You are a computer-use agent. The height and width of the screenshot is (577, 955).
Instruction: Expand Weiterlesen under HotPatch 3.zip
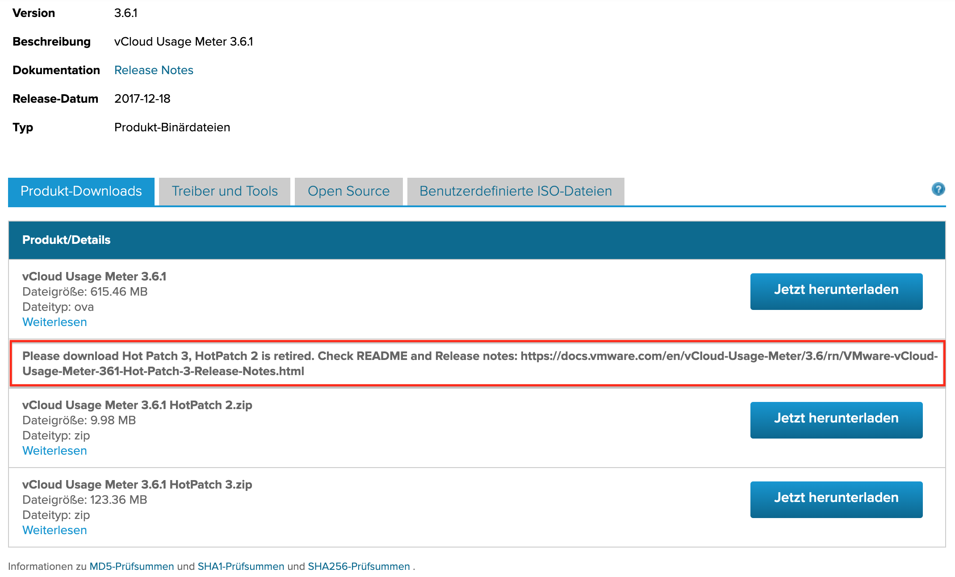(x=54, y=530)
